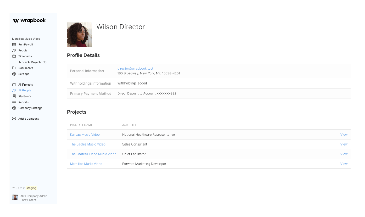365x217 pixels.
Task: Click the Profile Details heading
Action: 83,55
